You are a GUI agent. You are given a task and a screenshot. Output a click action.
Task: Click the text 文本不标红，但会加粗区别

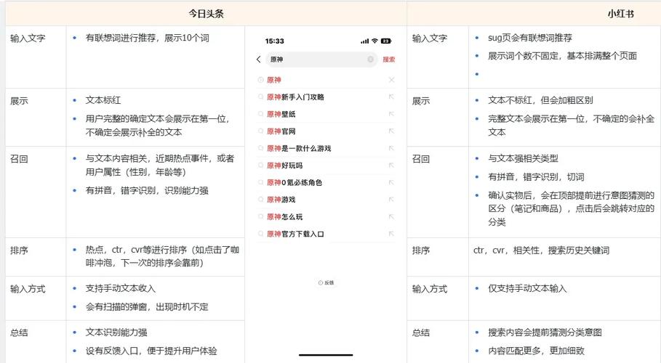(540, 100)
